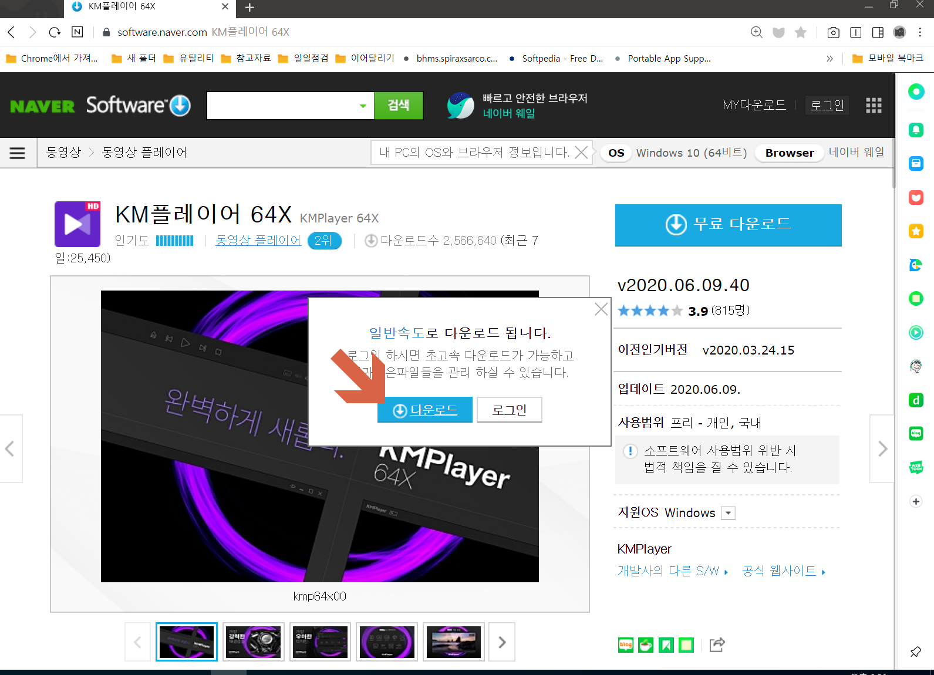The width and height of the screenshot is (934, 675).
Task: Click the Naver Software logo
Action: click(x=100, y=106)
